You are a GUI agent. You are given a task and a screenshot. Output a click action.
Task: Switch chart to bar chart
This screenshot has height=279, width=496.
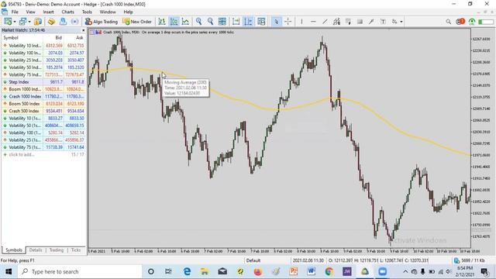pyautogui.click(x=162, y=22)
